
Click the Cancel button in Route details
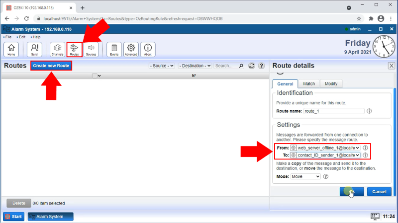coord(379,192)
